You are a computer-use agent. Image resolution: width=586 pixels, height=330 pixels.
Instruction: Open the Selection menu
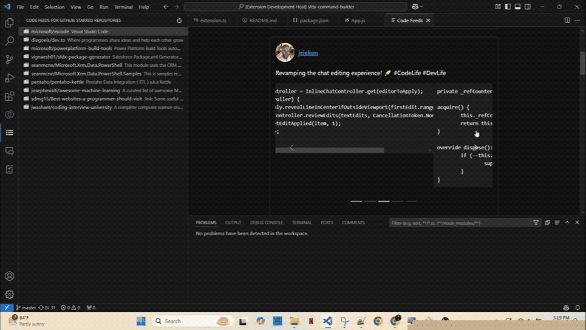[54, 7]
